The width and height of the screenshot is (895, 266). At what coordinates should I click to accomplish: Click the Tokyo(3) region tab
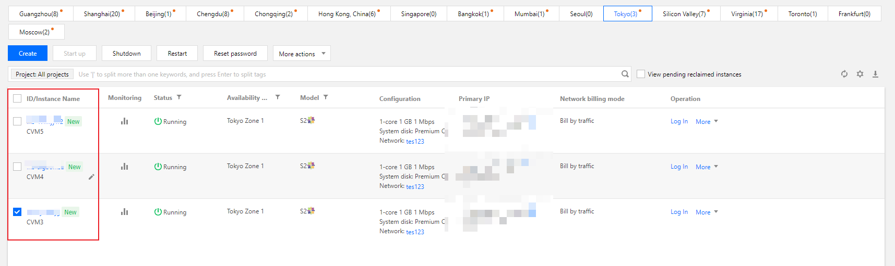coord(627,14)
